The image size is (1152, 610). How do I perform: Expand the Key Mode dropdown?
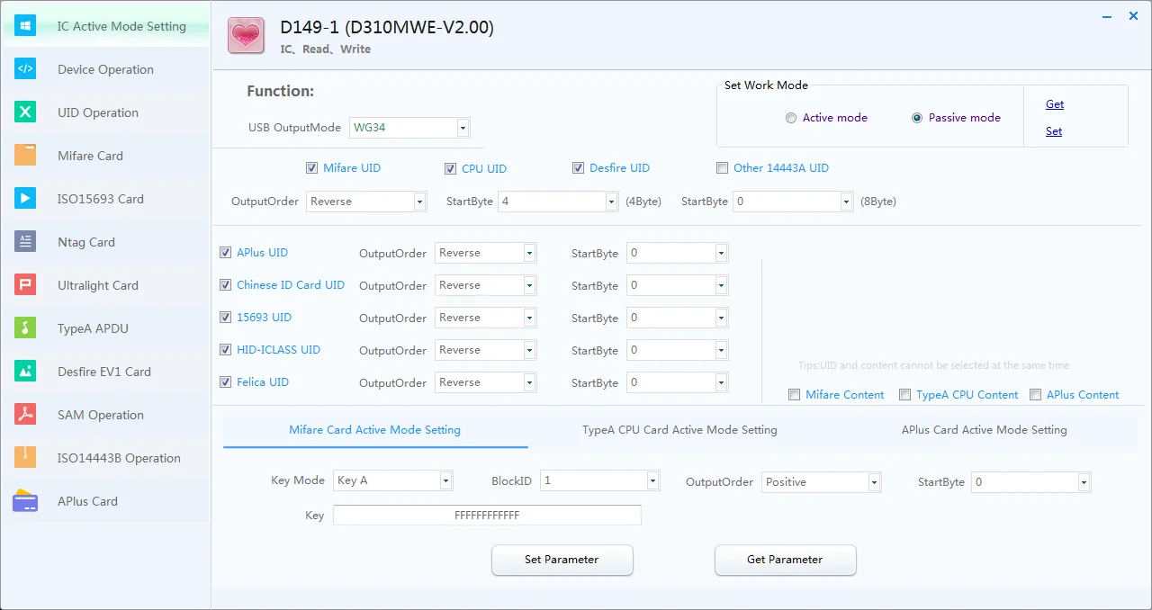(x=445, y=481)
